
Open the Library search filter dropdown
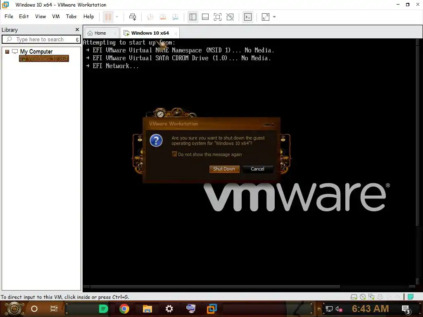point(77,40)
